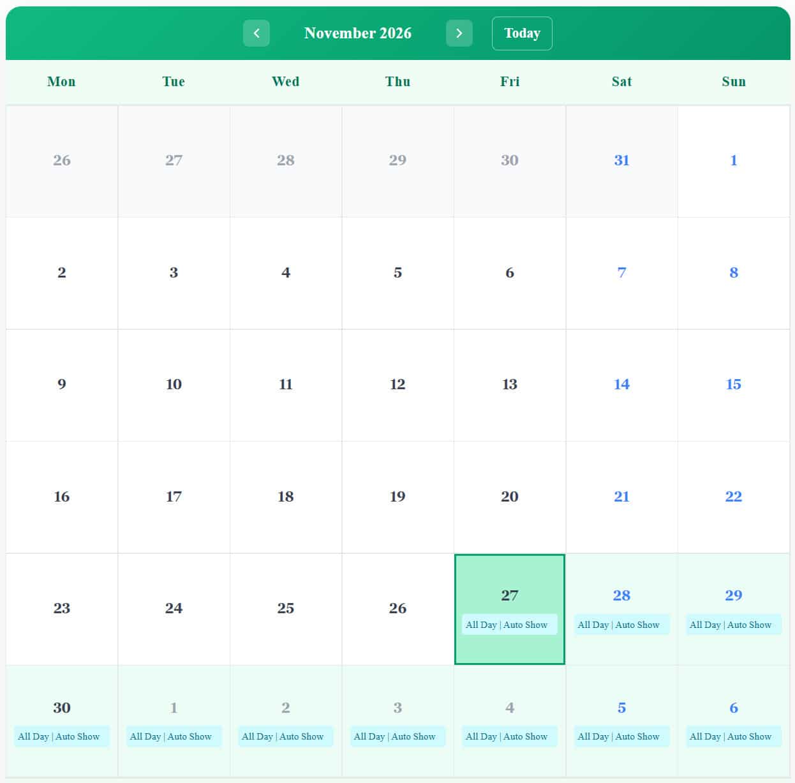
Task: Click the Mon column header
Action: 61,82
